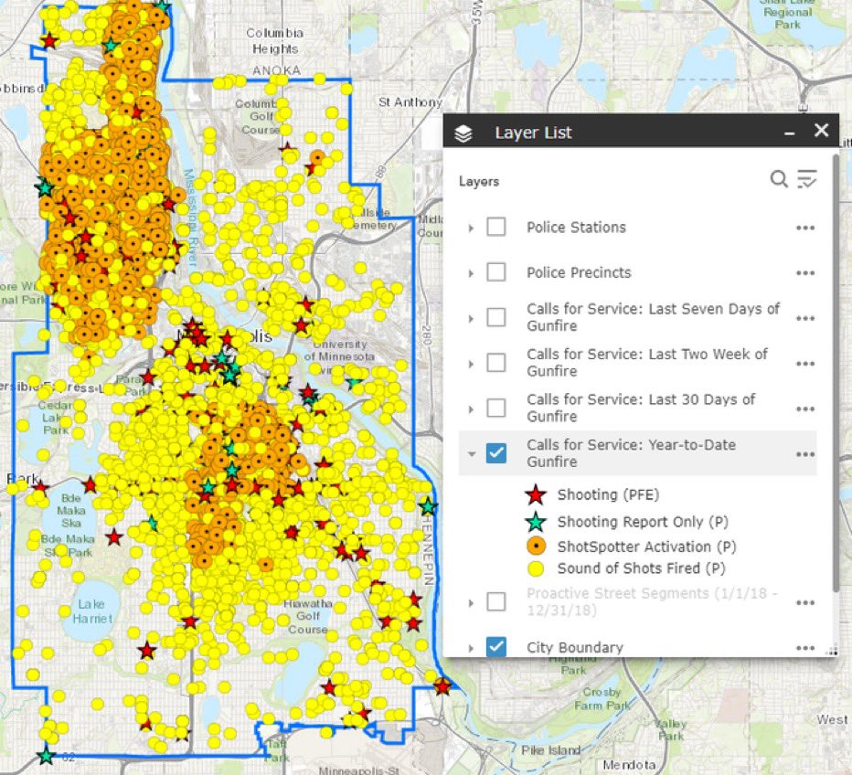Click the Sound of Shots Fired yellow symbol
The width and height of the screenshot is (852, 775).
537,568
